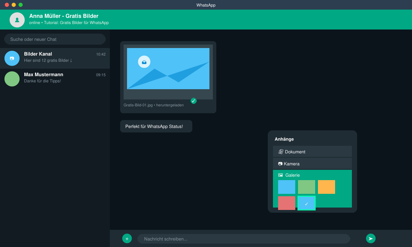Screen dimensions: 412x247
Task: Pick the red gallery thumbnail
Action: [x=287, y=203]
